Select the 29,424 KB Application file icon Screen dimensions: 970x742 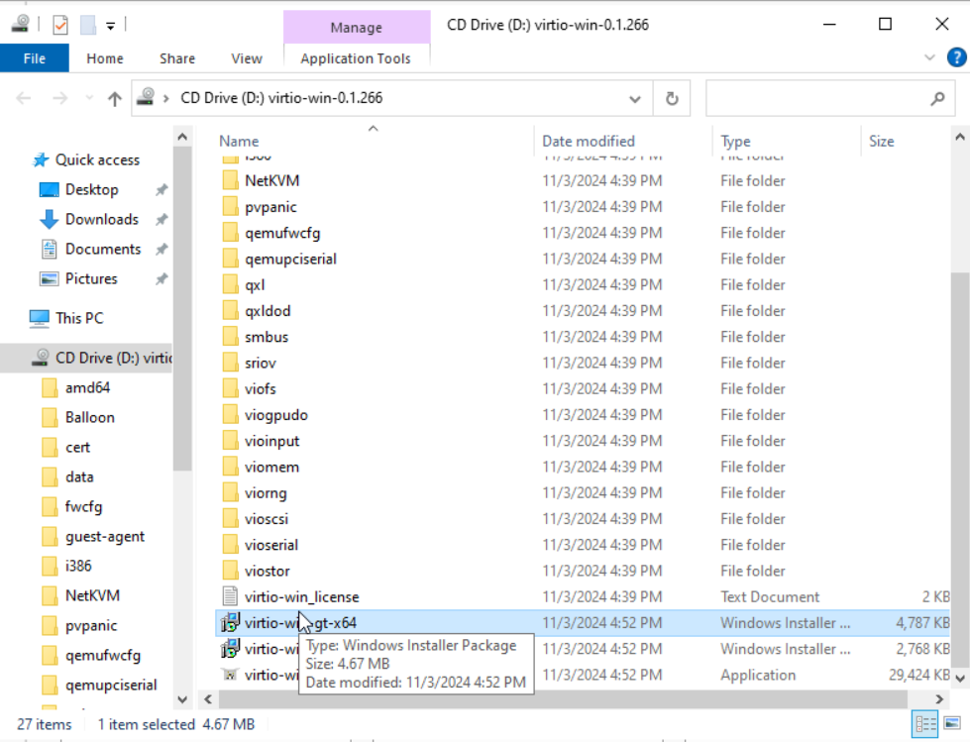point(230,674)
